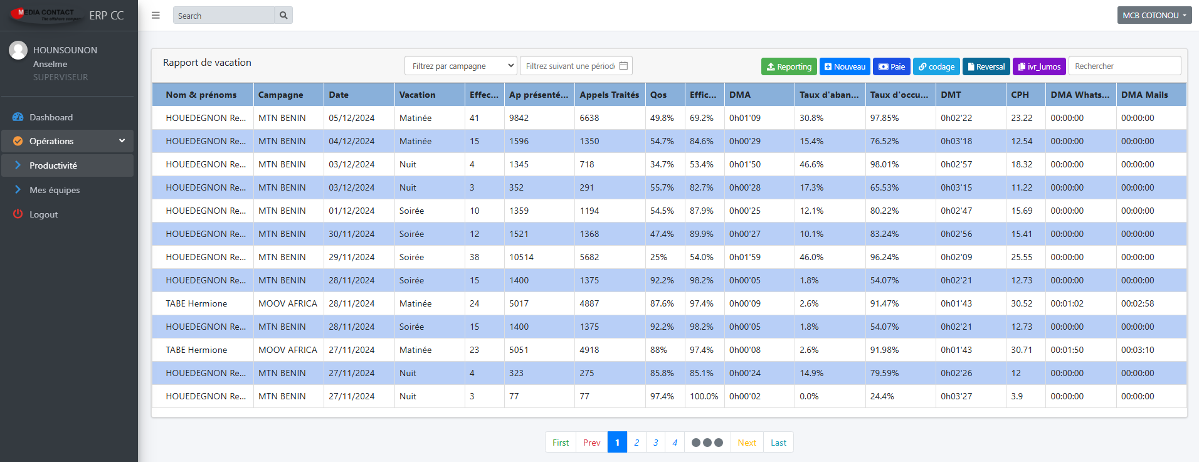This screenshot has height=462, width=1199.
Task: Go to page 2 of results
Action: [x=636, y=443]
